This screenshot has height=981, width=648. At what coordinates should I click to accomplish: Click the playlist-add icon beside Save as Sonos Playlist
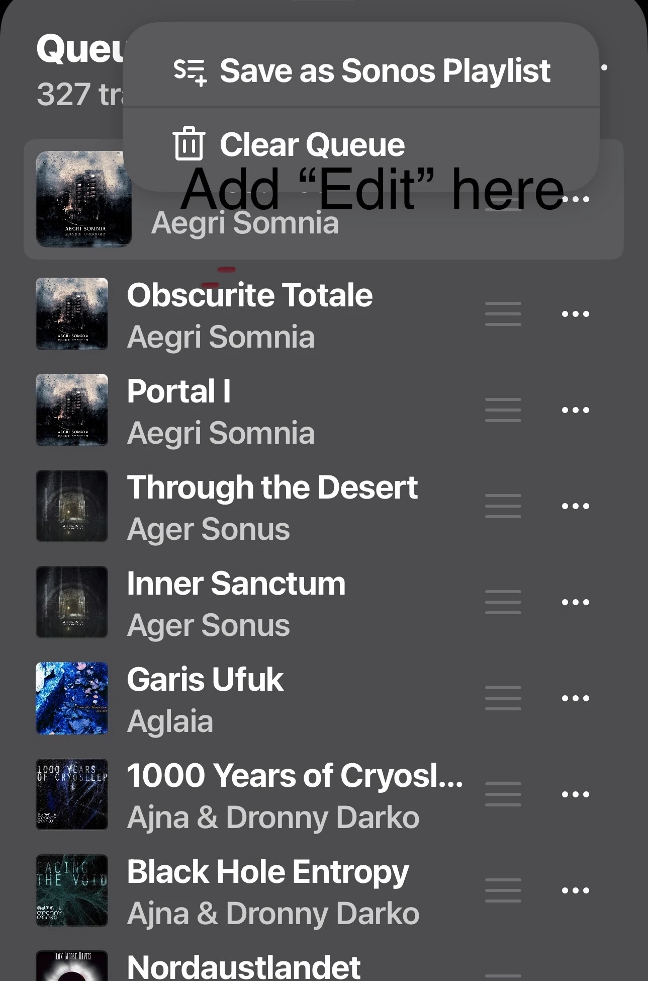(x=190, y=71)
